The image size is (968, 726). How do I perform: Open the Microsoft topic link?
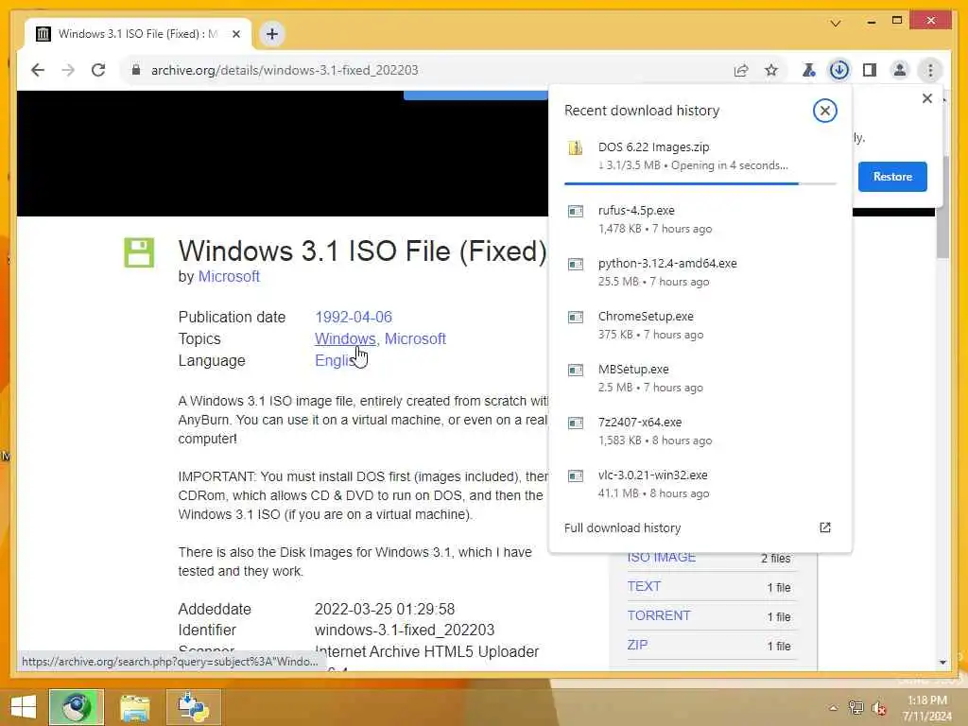tap(415, 339)
